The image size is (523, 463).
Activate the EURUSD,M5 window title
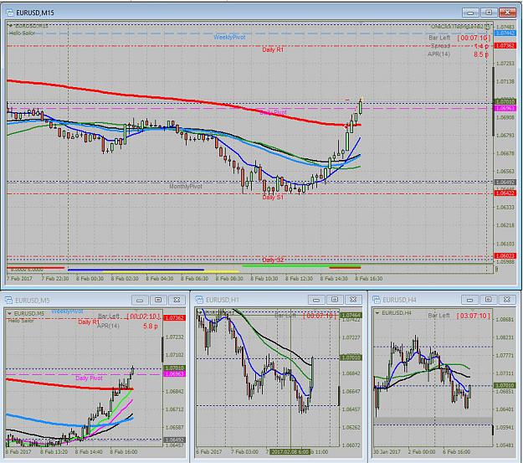(33, 301)
